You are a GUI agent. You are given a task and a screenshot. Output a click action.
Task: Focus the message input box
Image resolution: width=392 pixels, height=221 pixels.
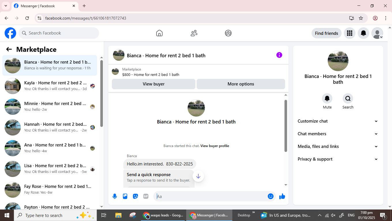pos(210,196)
